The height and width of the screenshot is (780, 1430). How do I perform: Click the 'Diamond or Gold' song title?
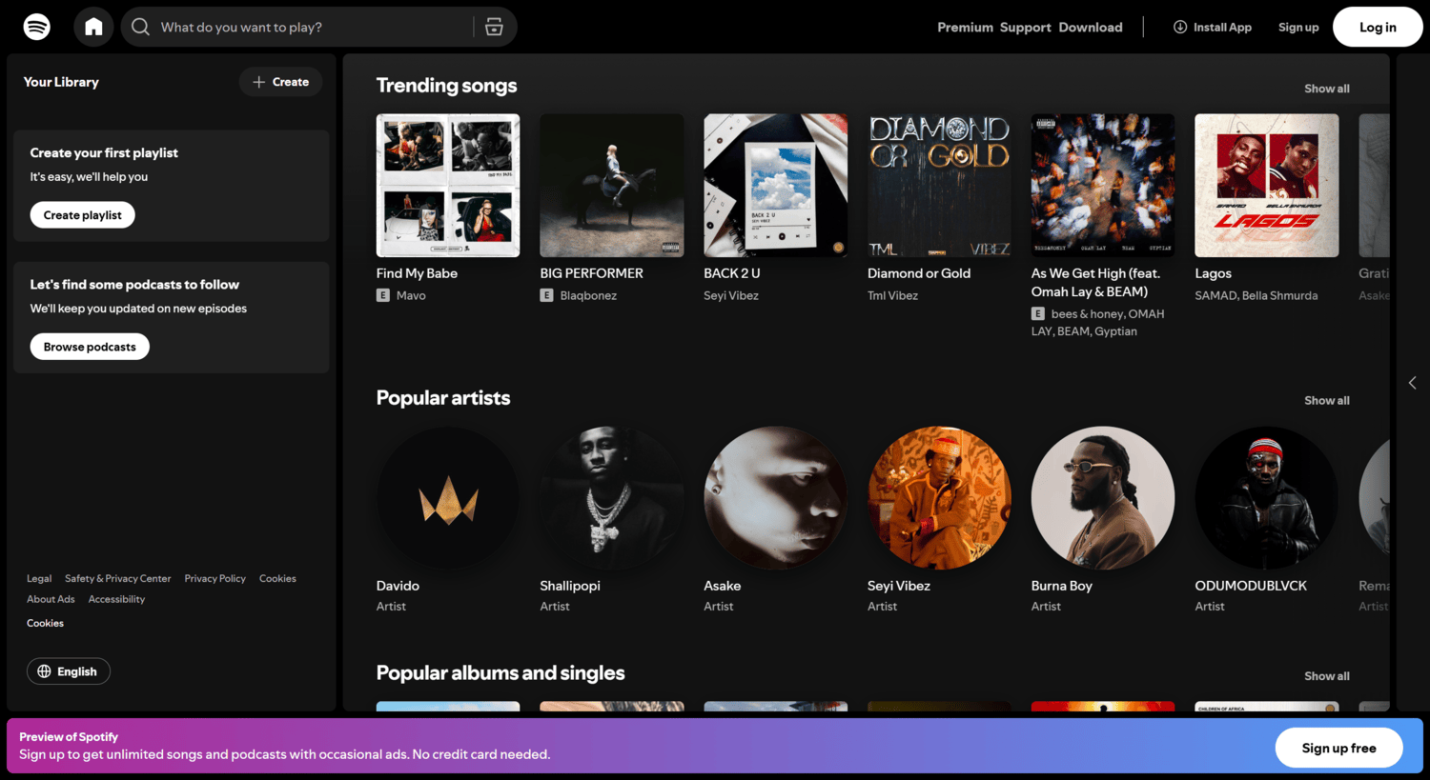919,273
